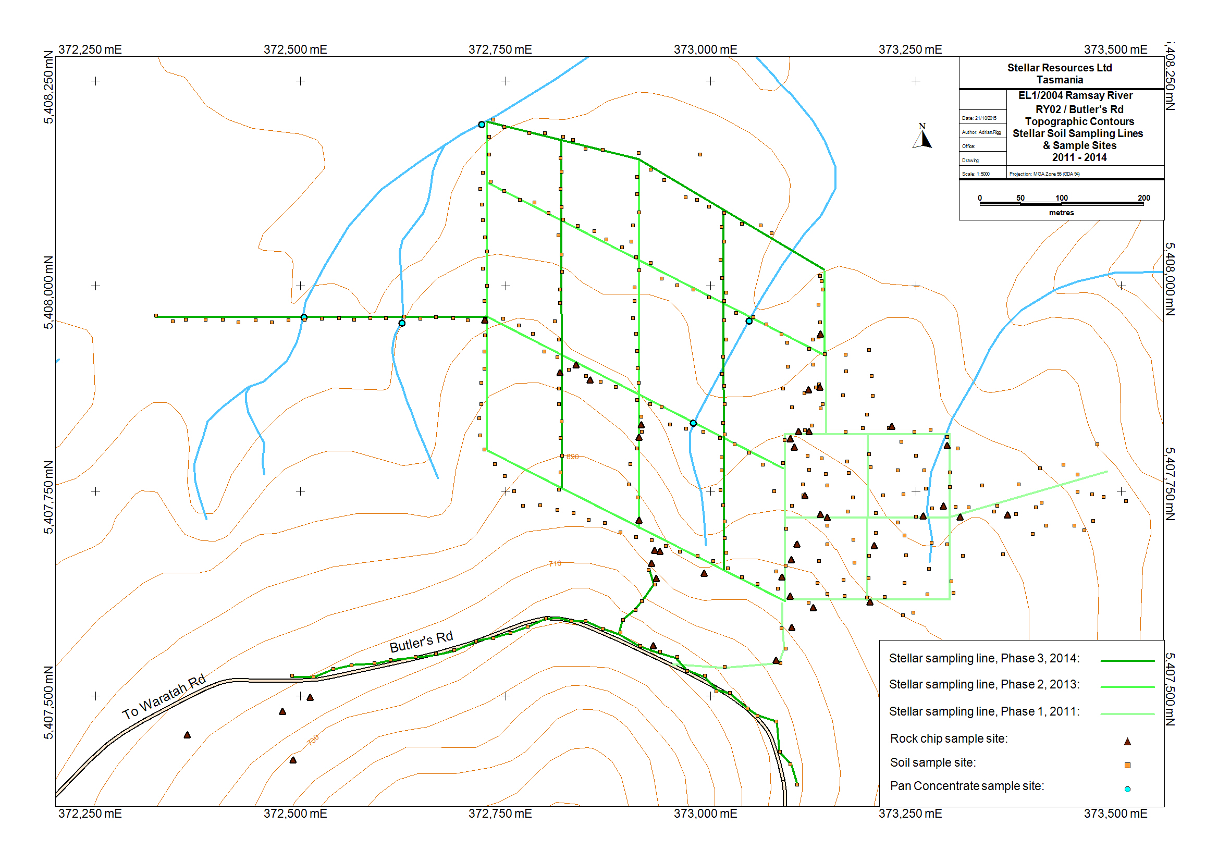Click the Stellar Resources Ltd title text

1060,68
